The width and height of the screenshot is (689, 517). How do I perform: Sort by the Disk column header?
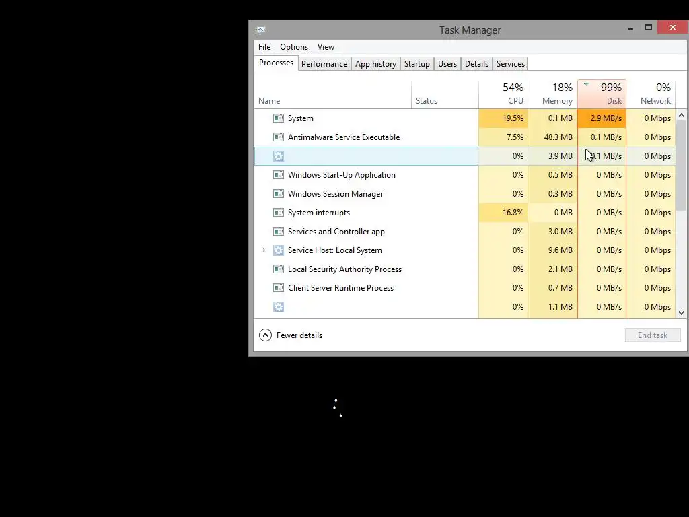(602, 94)
